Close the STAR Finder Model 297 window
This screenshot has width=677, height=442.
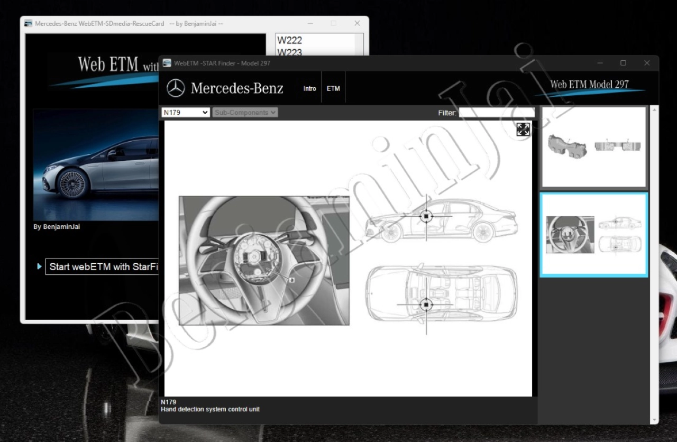tap(647, 63)
